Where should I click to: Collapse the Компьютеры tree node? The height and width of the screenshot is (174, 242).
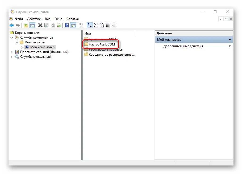[x=17, y=42]
